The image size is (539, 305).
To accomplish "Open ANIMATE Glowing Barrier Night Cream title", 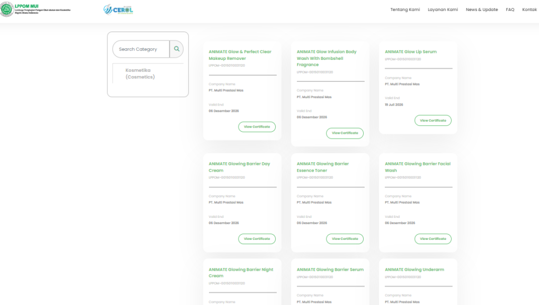I will coord(241,272).
